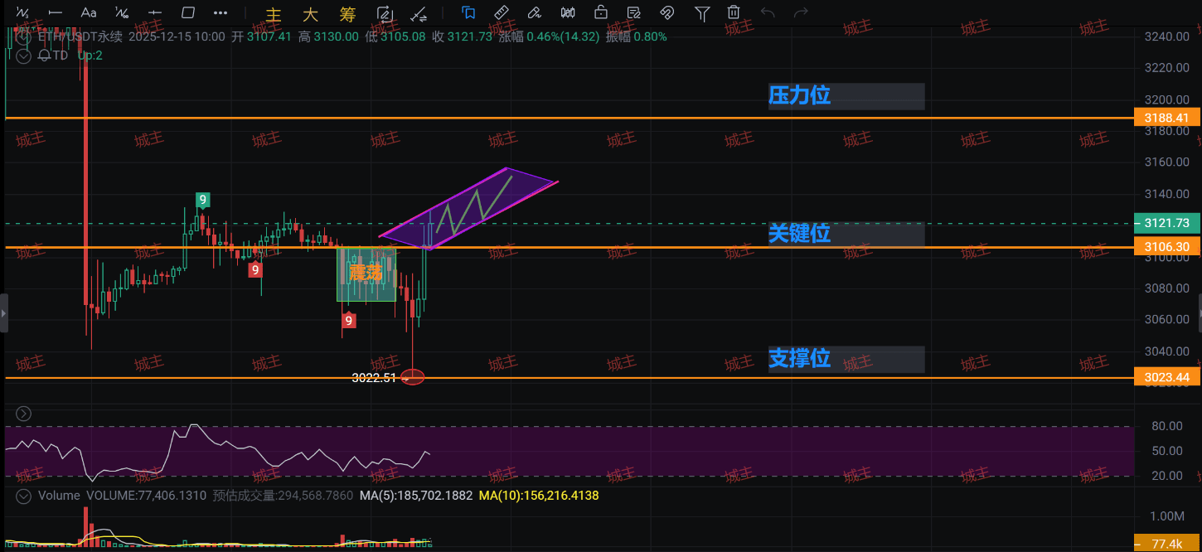This screenshot has width=1202, height=552.
Task: Open the note edit icon
Action: click(x=634, y=12)
